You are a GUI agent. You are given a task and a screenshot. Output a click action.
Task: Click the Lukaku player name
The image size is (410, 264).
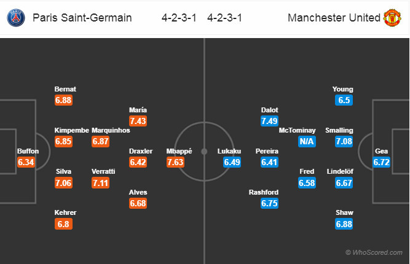click(x=229, y=151)
